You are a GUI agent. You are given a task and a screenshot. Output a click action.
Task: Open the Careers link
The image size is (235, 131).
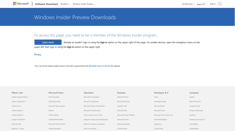click(x=192, y=97)
